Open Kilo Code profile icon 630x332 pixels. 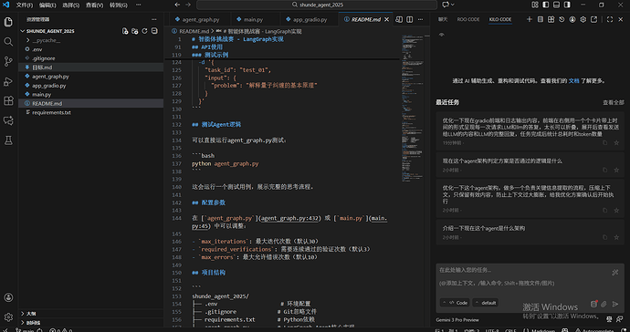[x=572, y=19]
